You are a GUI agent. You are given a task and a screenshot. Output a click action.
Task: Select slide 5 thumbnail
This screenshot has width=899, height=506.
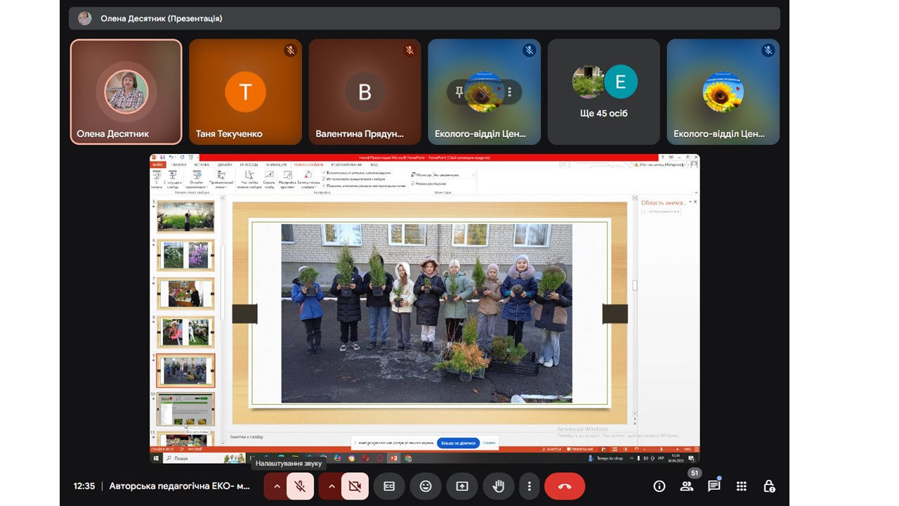[x=185, y=216]
